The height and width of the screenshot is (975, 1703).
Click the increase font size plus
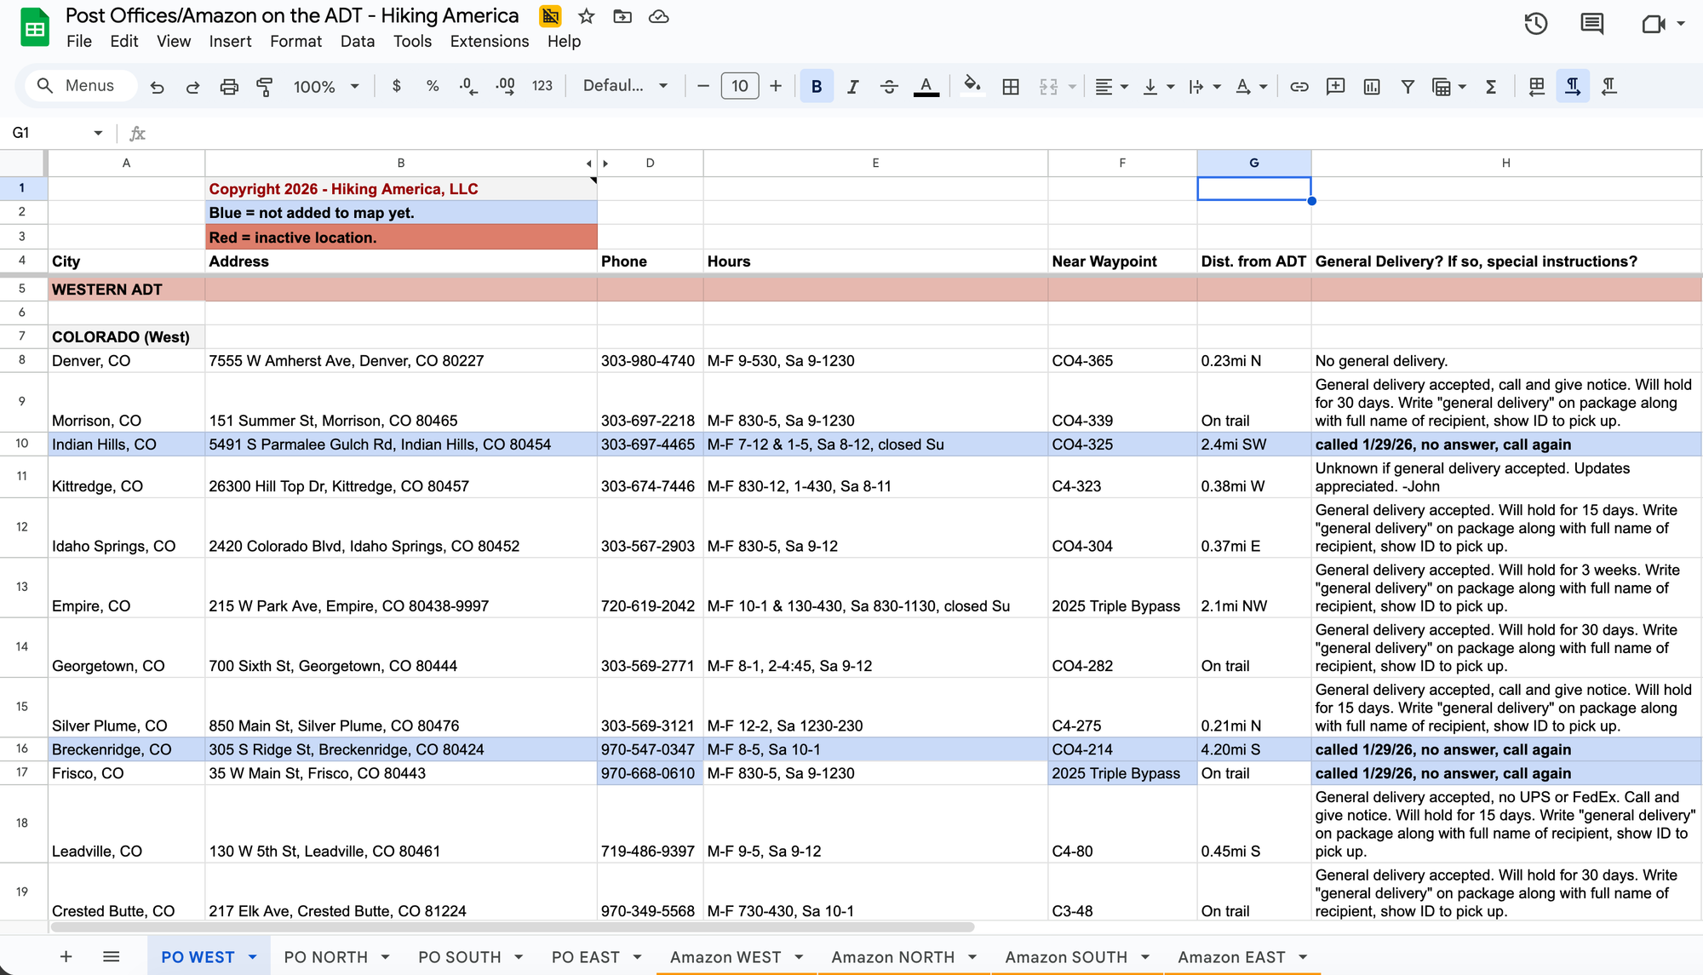(x=775, y=86)
